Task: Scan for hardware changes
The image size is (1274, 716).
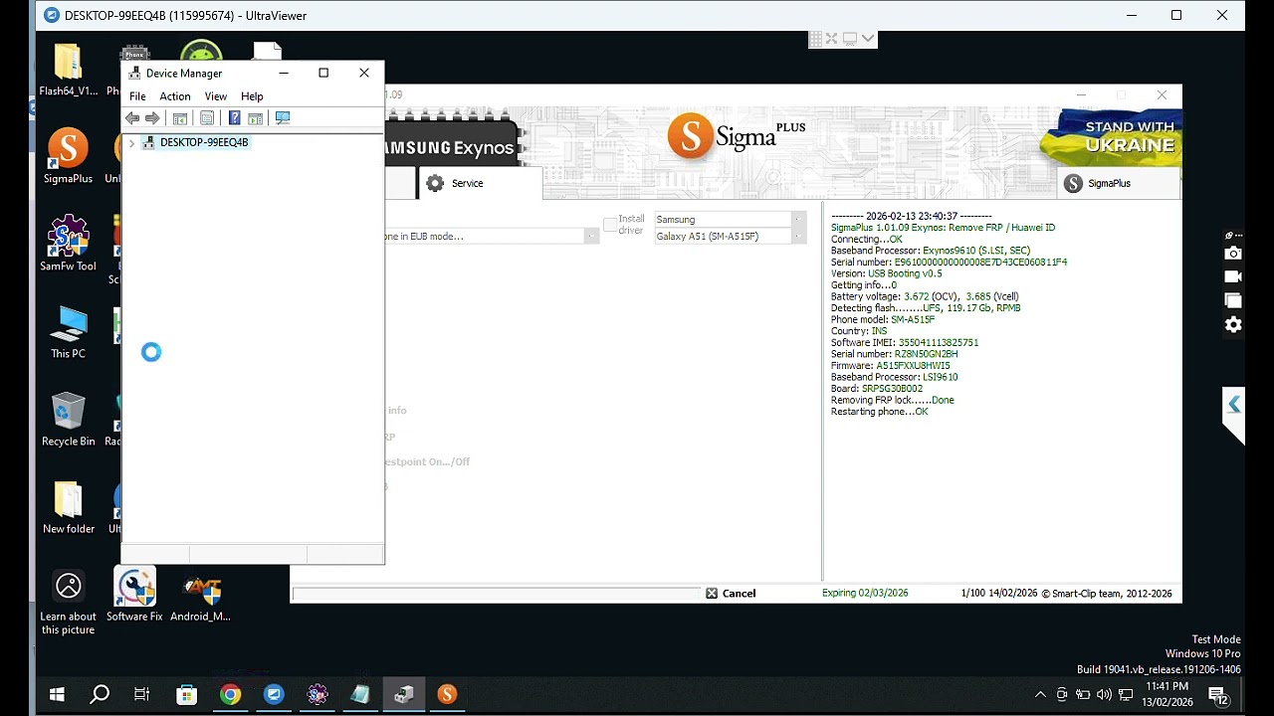Action: click(x=283, y=118)
